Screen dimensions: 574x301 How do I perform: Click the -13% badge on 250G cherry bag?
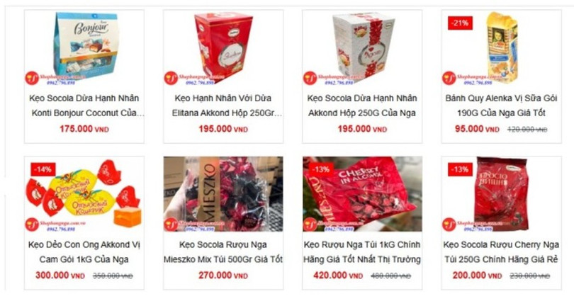point(460,169)
